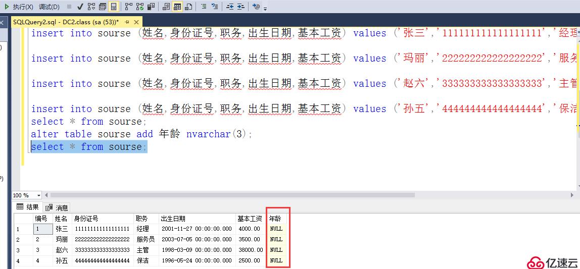Click the horizontal scrollbar right arrow

tap(572, 195)
